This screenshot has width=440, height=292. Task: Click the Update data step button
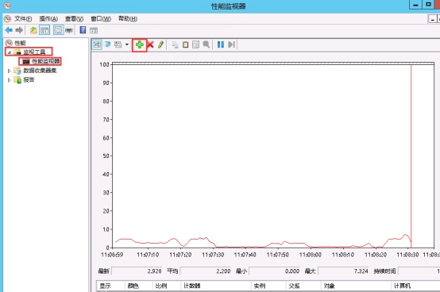coord(231,44)
